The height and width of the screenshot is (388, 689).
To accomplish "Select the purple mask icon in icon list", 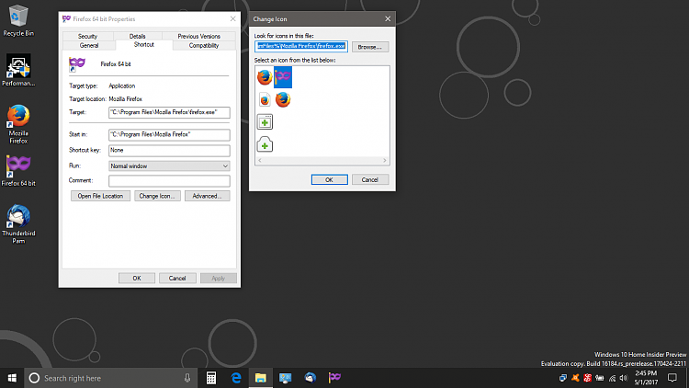I will pyautogui.click(x=283, y=77).
